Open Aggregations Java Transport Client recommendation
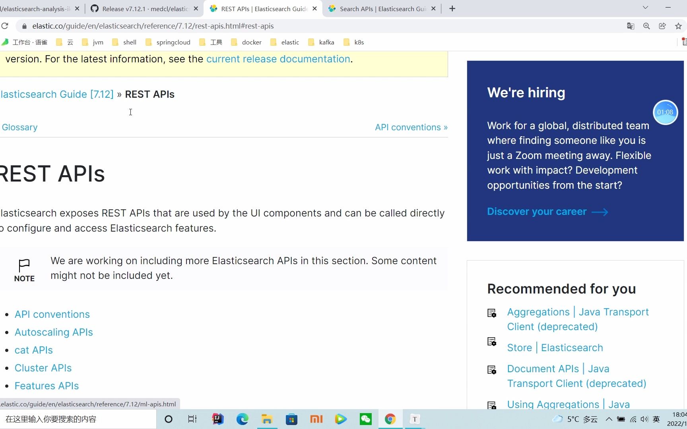Viewport: 687px width, 429px height. click(x=578, y=319)
